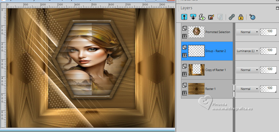The width and height of the screenshot is (279, 132).
Task: Click layer type icon of Group - Raster 2
Action: (x=184, y=47)
